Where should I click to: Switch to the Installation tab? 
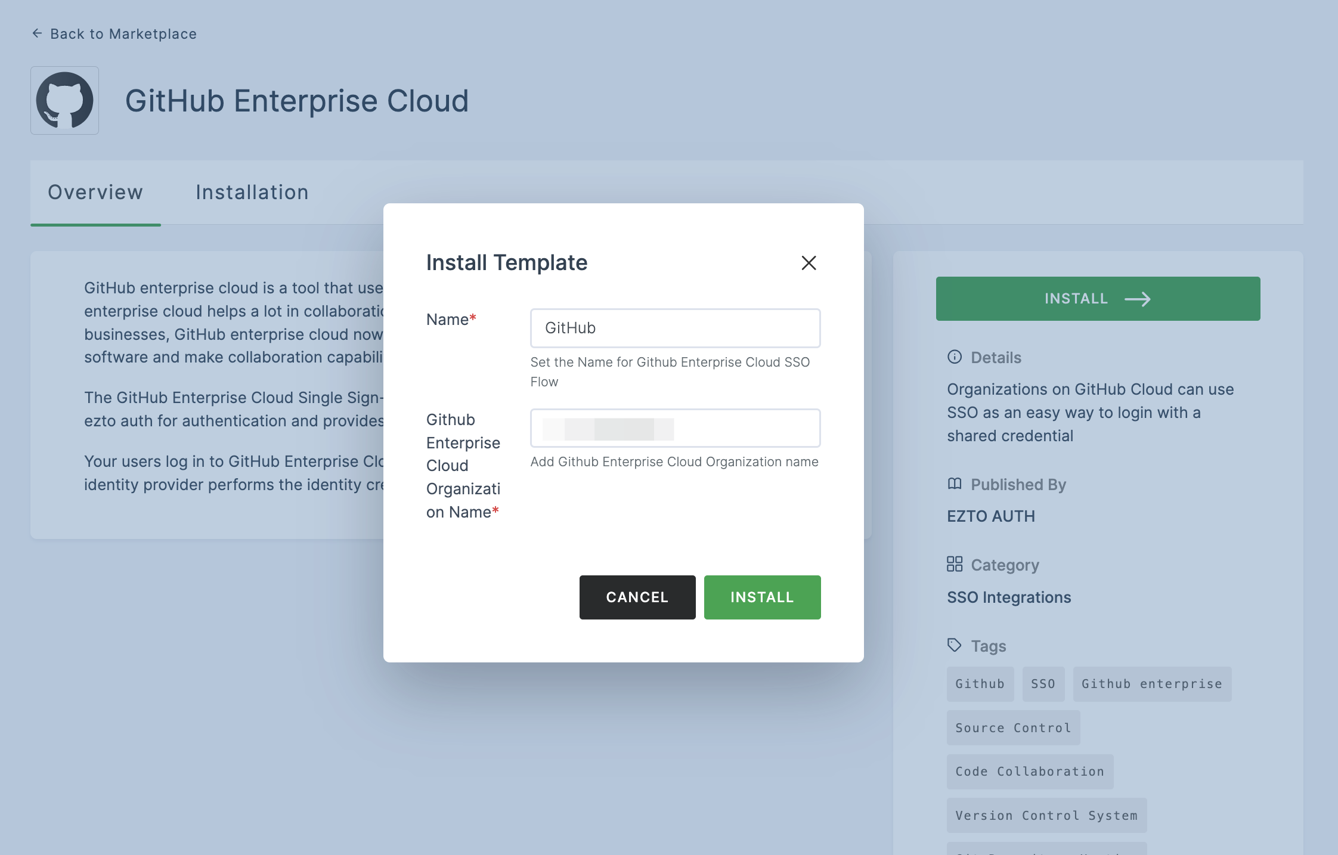[x=252, y=193]
